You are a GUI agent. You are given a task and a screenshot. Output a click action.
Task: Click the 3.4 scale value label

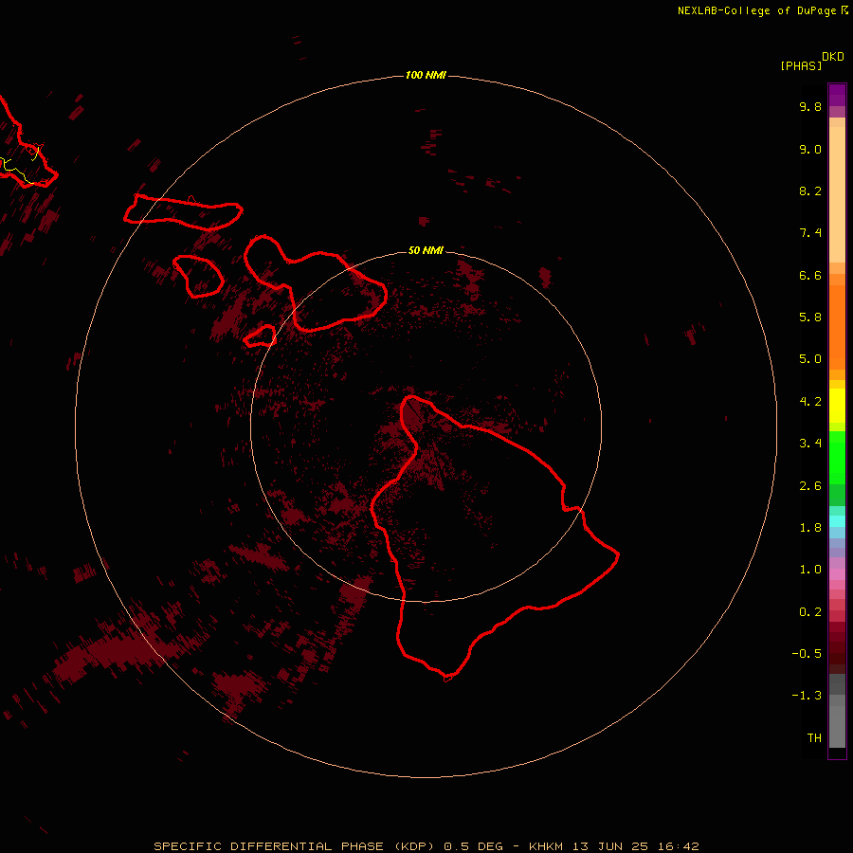(x=810, y=444)
